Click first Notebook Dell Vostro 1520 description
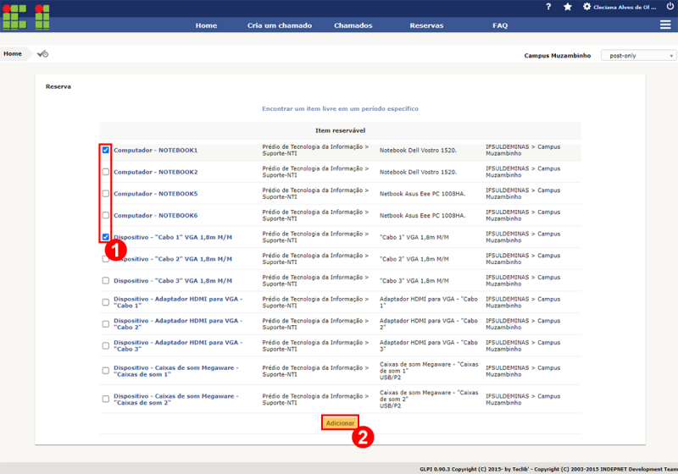678x474 pixels. 418,150
